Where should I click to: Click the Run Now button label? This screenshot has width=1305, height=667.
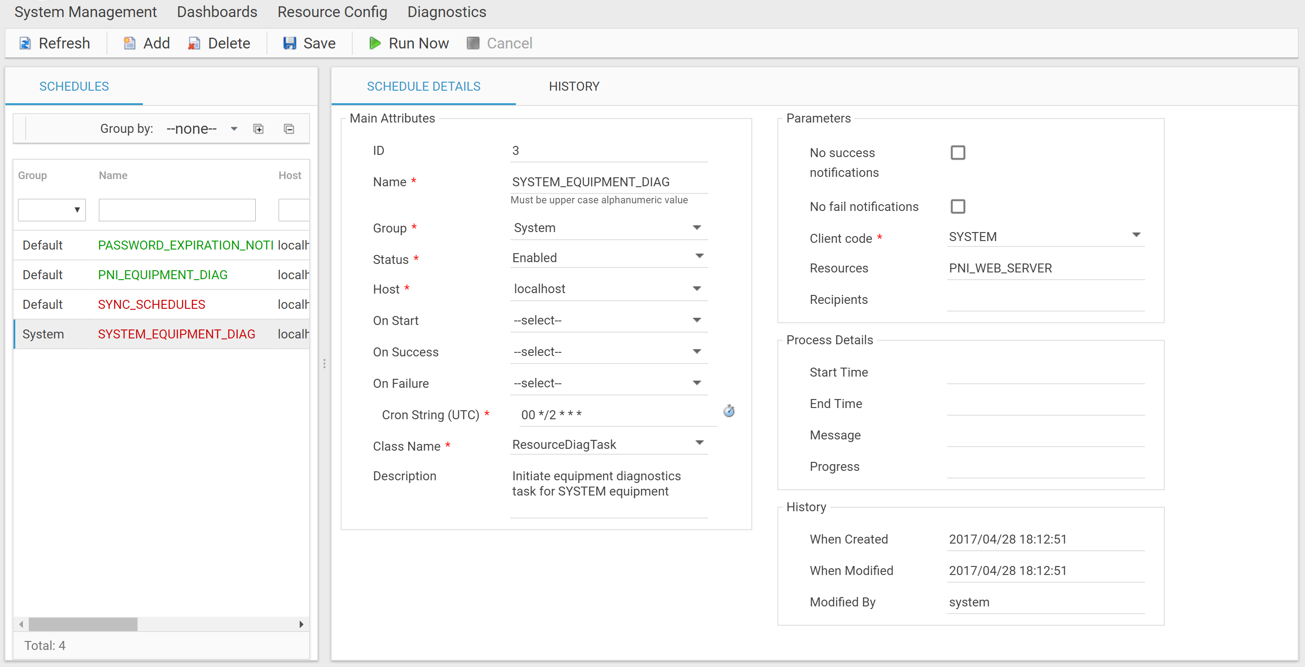tap(418, 44)
